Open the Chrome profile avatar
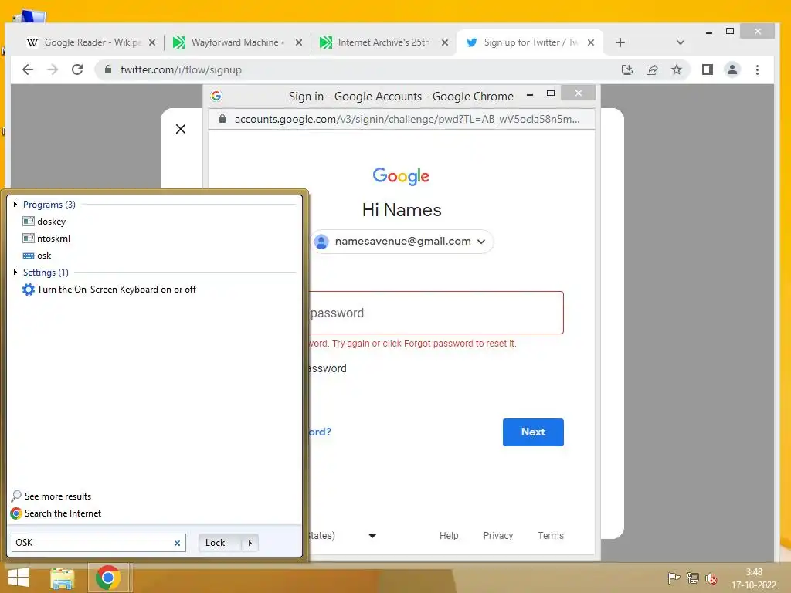 pyautogui.click(x=732, y=69)
